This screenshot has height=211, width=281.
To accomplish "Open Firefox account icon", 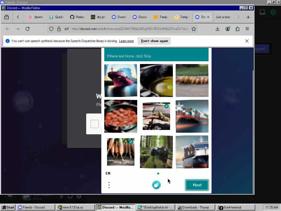I will tap(227, 29).
